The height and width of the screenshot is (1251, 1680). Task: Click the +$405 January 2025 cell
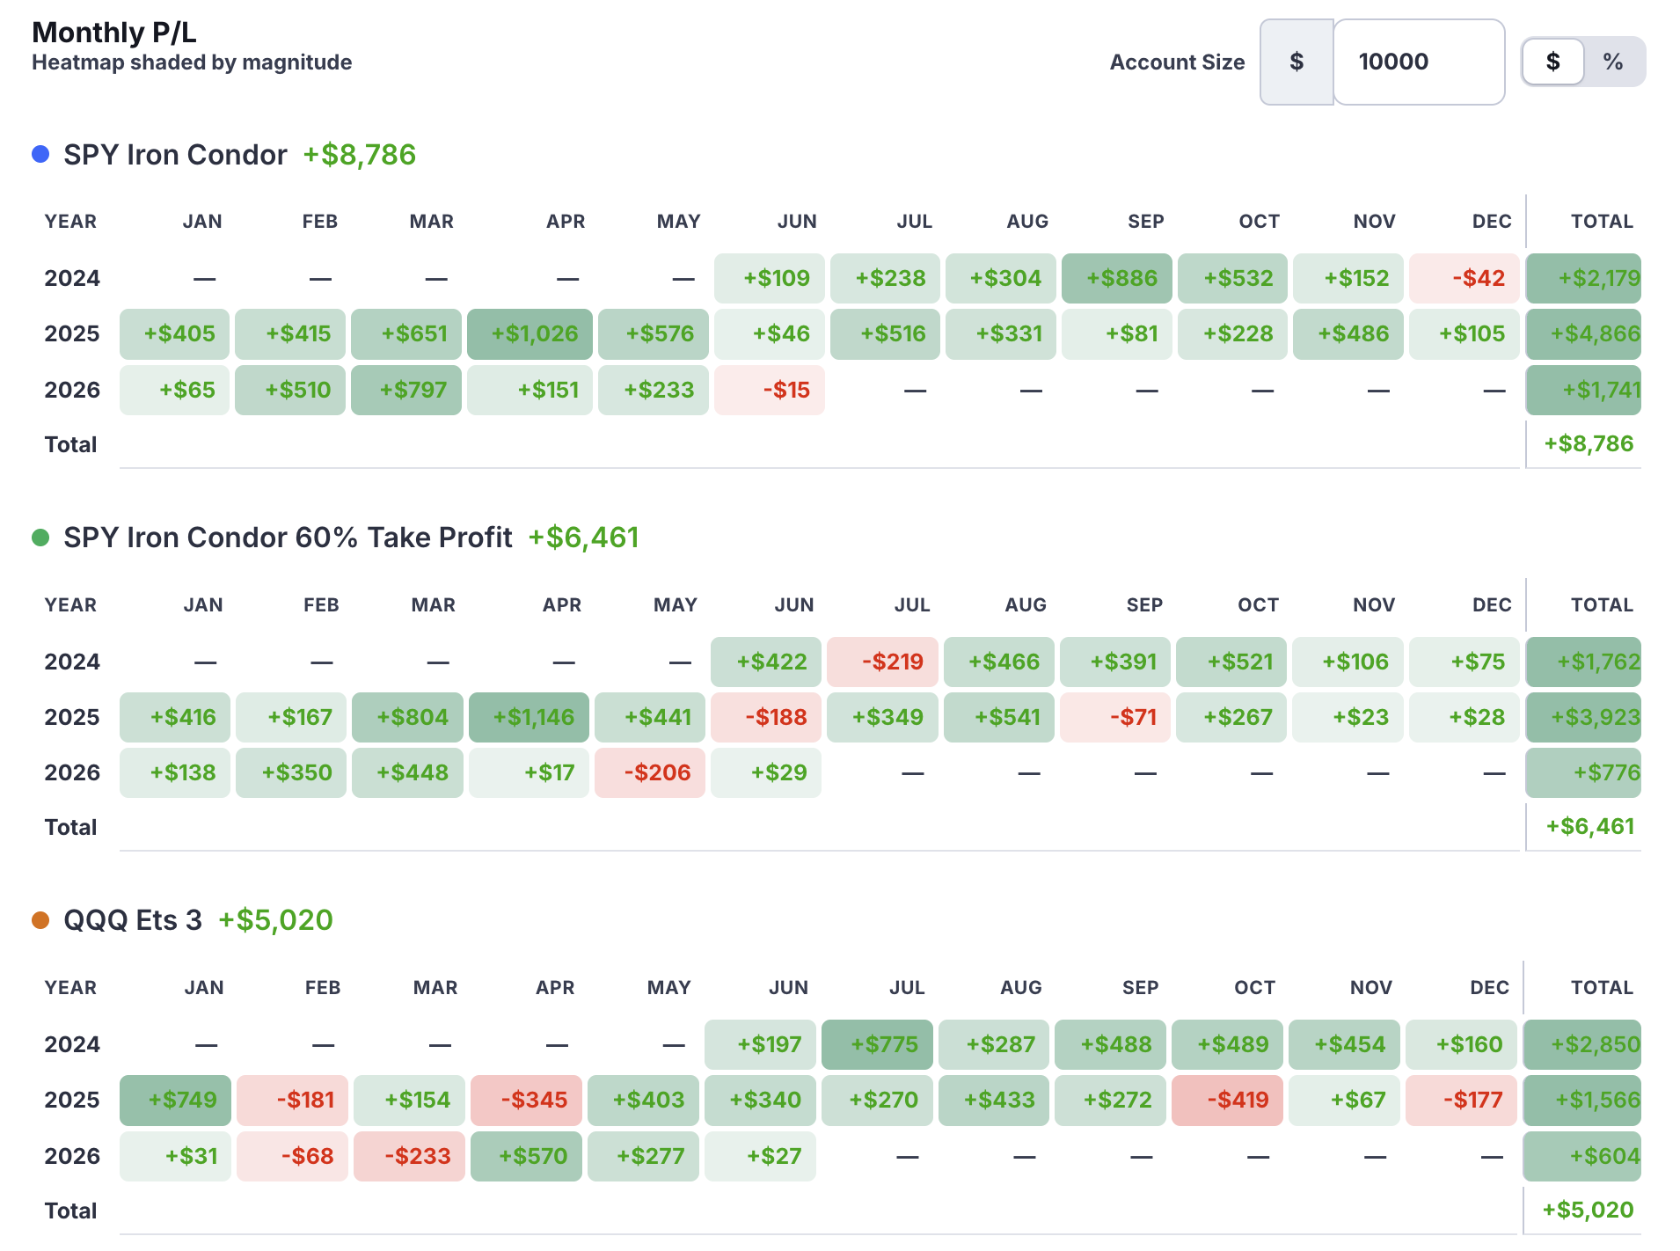[174, 333]
